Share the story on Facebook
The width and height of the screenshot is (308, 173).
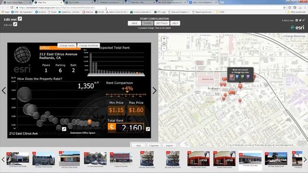[296, 20]
